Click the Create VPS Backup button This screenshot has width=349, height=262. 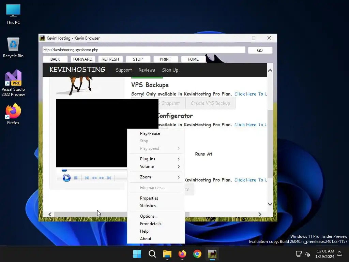click(x=210, y=103)
